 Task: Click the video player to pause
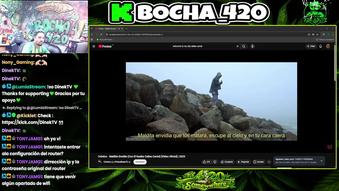211,101
